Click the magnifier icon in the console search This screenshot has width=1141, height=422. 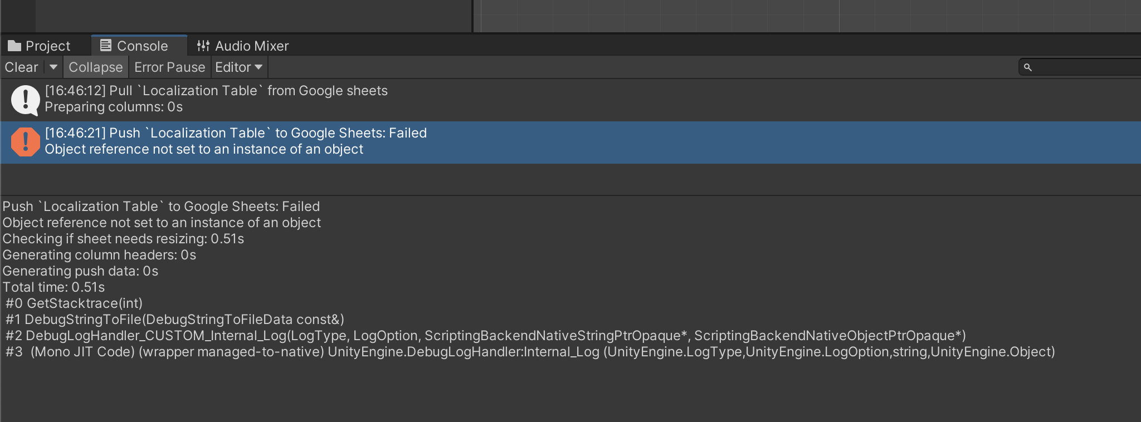(x=1028, y=67)
